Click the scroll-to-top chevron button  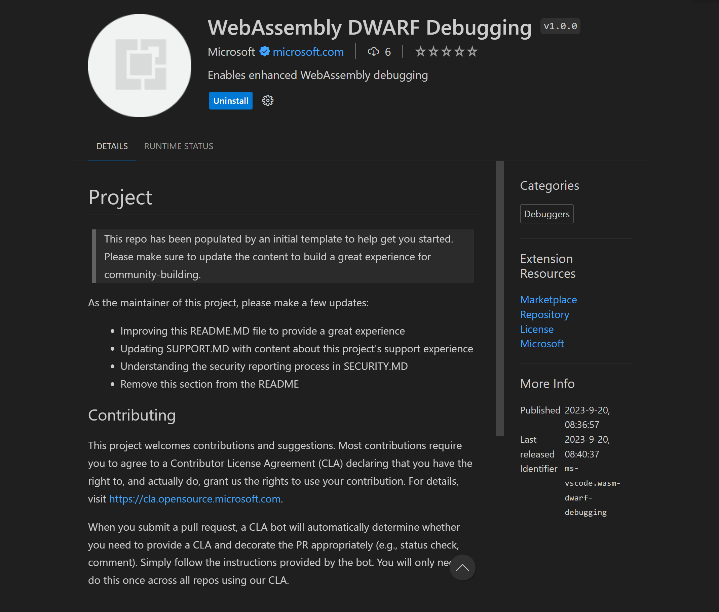pyautogui.click(x=462, y=567)
